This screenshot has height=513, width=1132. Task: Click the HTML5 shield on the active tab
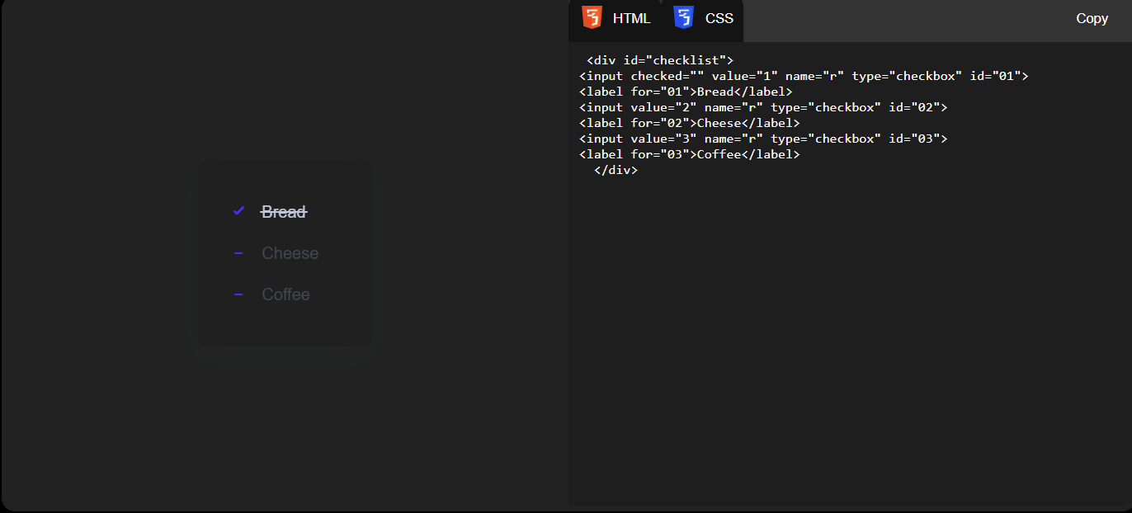click(592, 16)
